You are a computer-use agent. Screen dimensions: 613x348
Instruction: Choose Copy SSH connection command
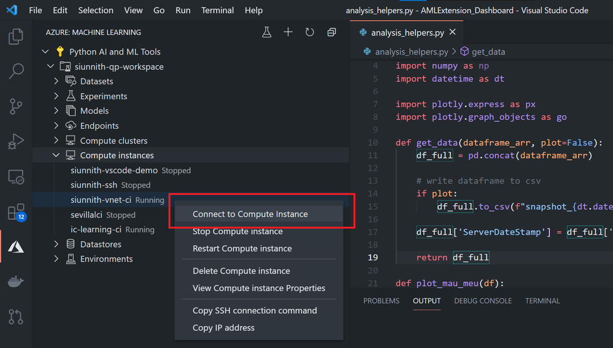pos(259,311)
